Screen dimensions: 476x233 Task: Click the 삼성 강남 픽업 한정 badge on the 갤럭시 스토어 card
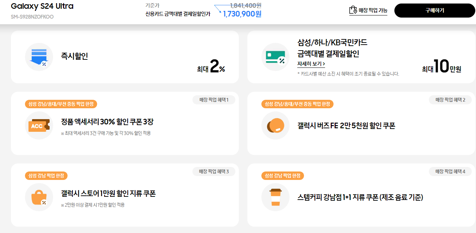tap(46, 176)
